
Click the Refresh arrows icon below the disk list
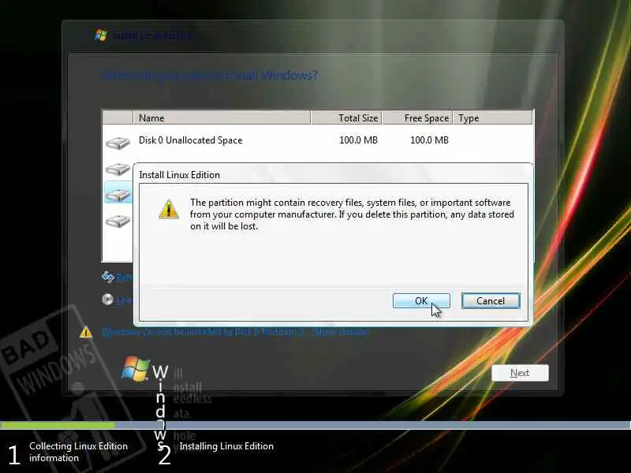coord(108,277)
